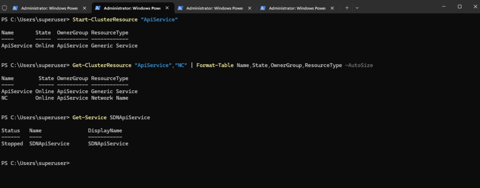Click the PowerShell icon on the fourth tab
The height and width of the screenshot is (188, 480).
click(x=262, y=8)
